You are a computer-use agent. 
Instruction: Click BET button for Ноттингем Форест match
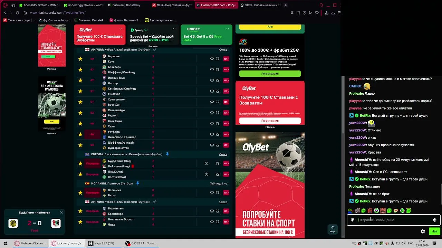[x=226, y=222]
